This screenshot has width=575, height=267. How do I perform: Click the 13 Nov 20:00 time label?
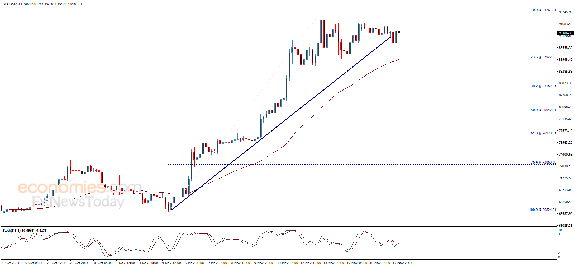[334, 263]
